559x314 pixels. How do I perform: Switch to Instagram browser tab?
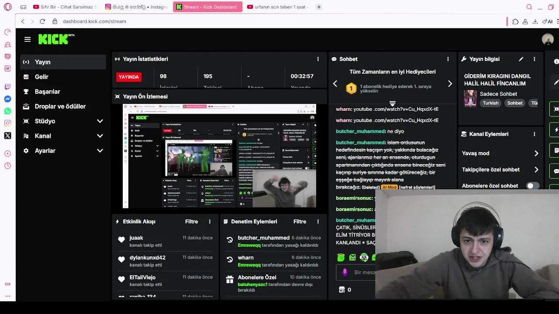coord(136,7)
